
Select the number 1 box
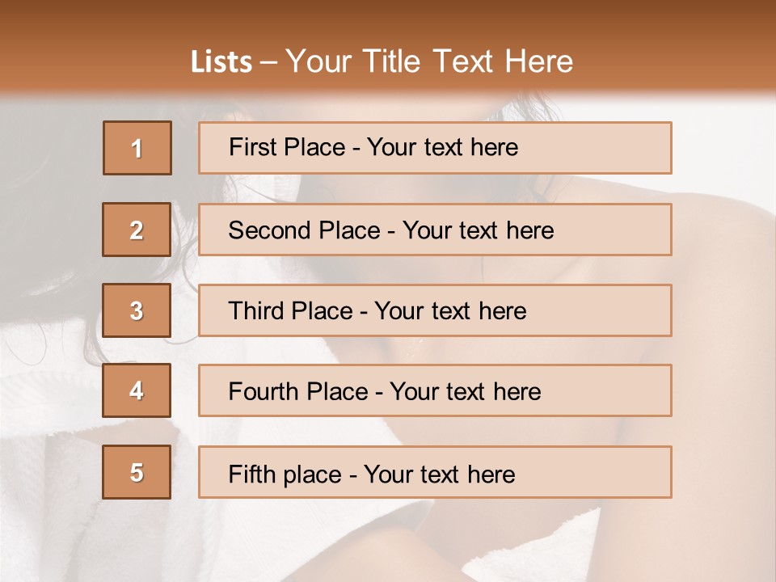(x=137, y=148)
